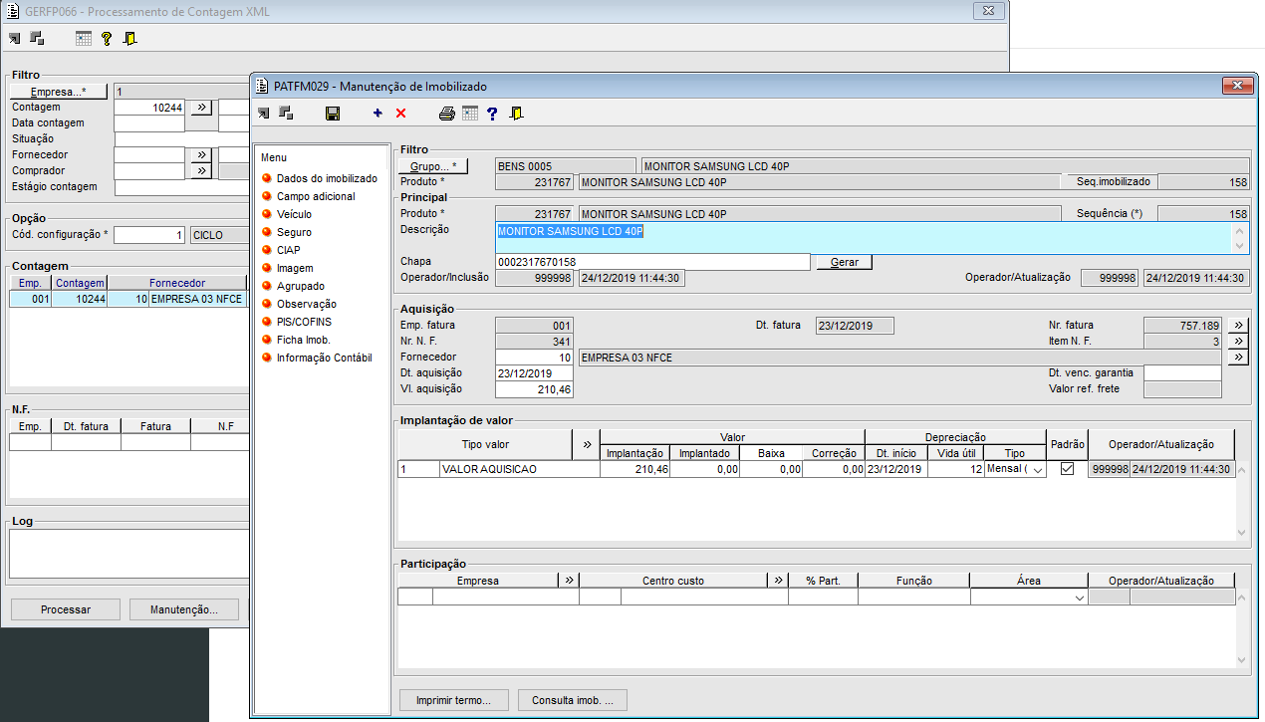Image resolution: width=1265 pixels, height=722 pixels.
Task: Click the Imprimir termo... button
Action: [x=453, y=700]
